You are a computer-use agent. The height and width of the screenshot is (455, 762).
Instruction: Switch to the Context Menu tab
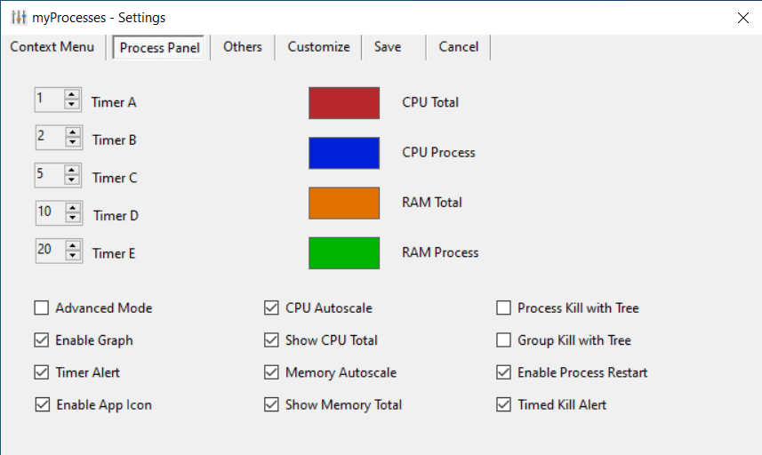tap(52, 47)
